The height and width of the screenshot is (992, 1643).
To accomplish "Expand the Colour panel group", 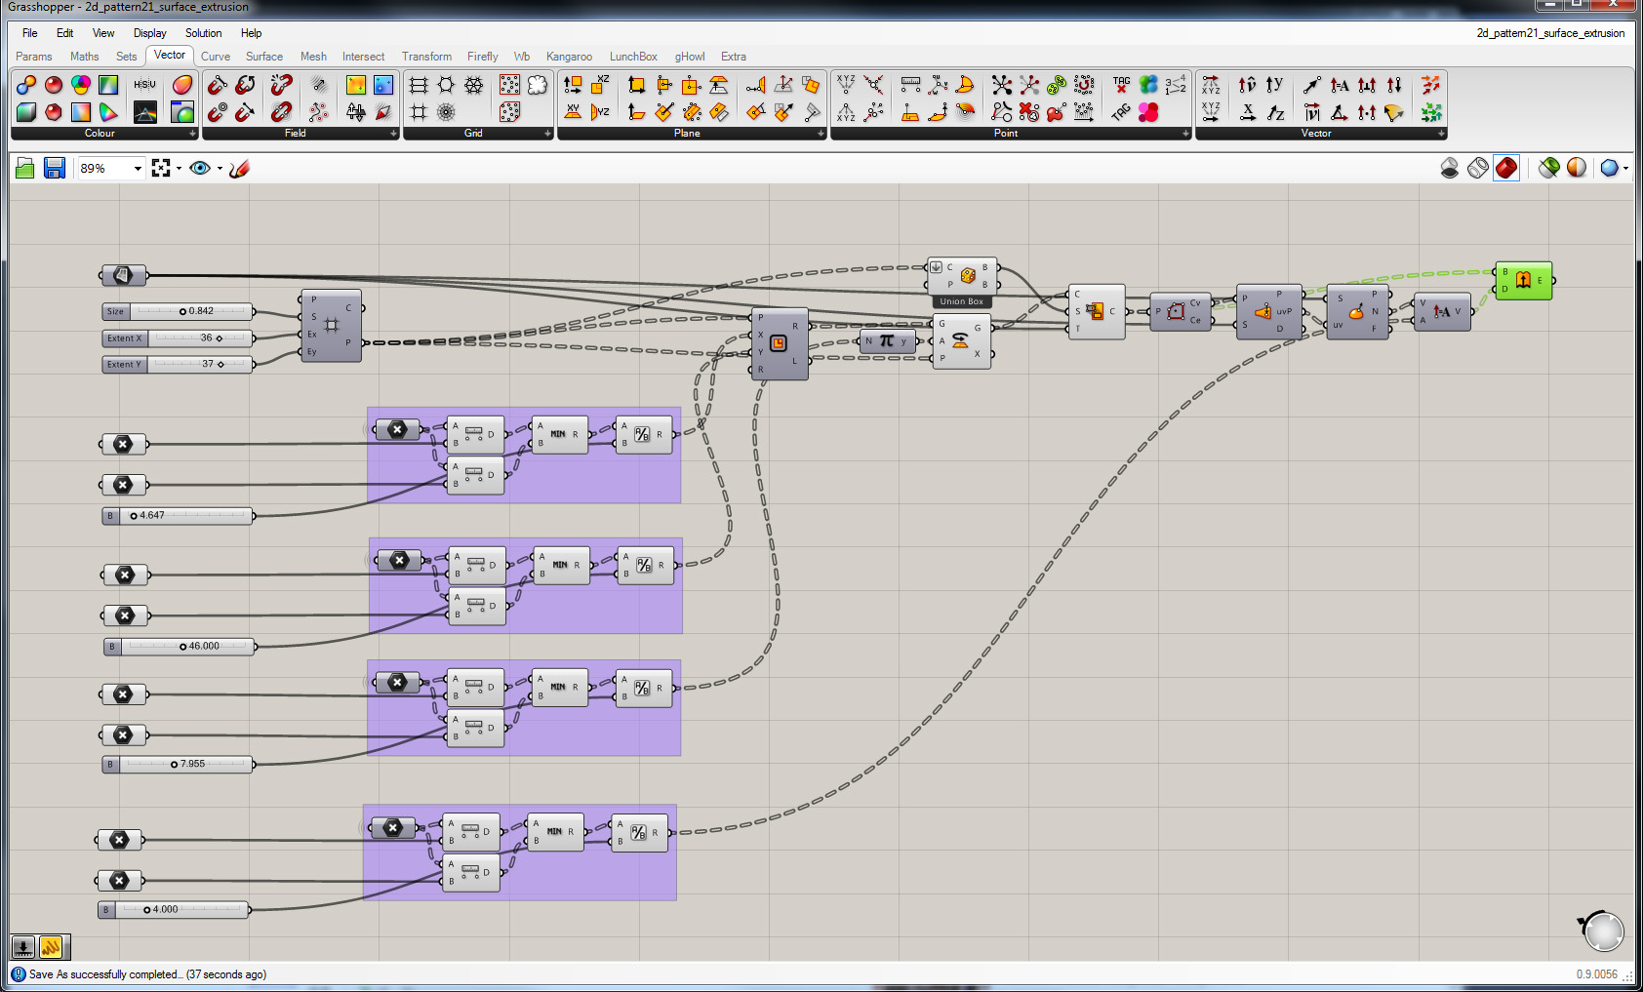I will point(192,134).
